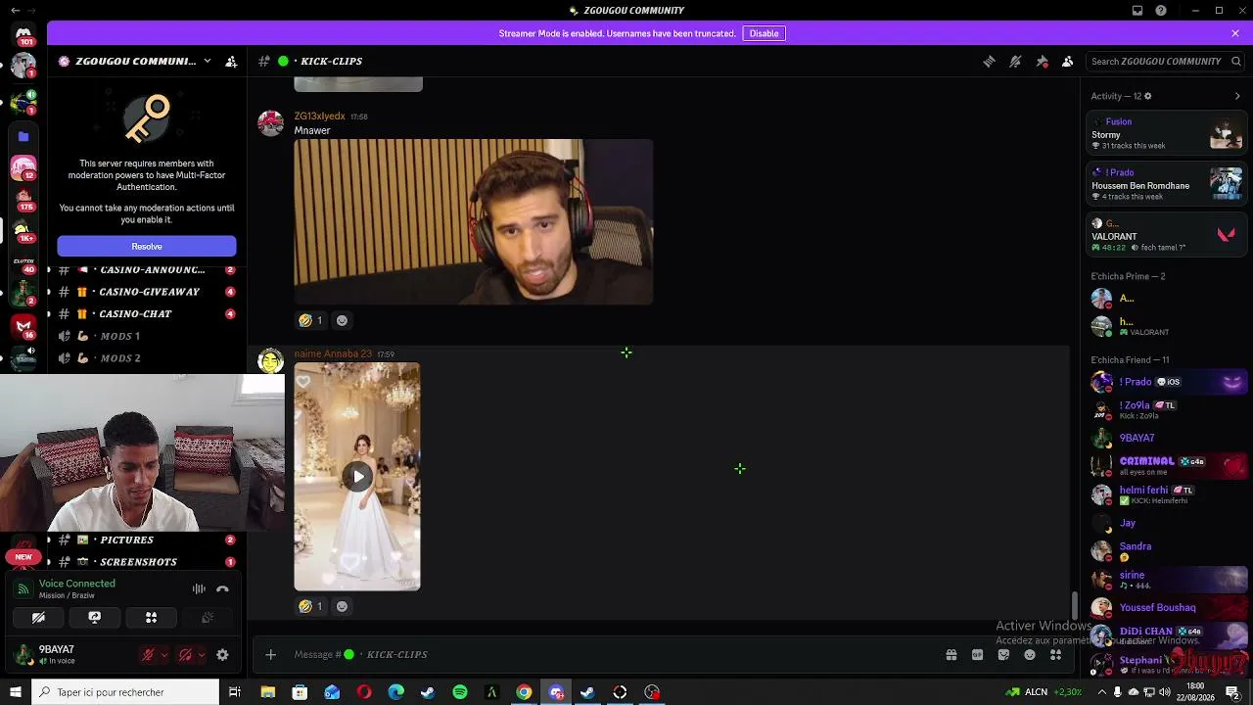Open the Discord help icon
The image size is (1253, 705).
[x=1161, y=11]
